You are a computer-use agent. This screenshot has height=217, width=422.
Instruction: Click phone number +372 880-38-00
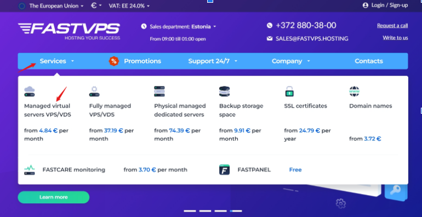[x=306, y=26]
